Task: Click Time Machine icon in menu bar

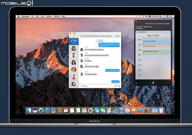Action: click(137, 16)
